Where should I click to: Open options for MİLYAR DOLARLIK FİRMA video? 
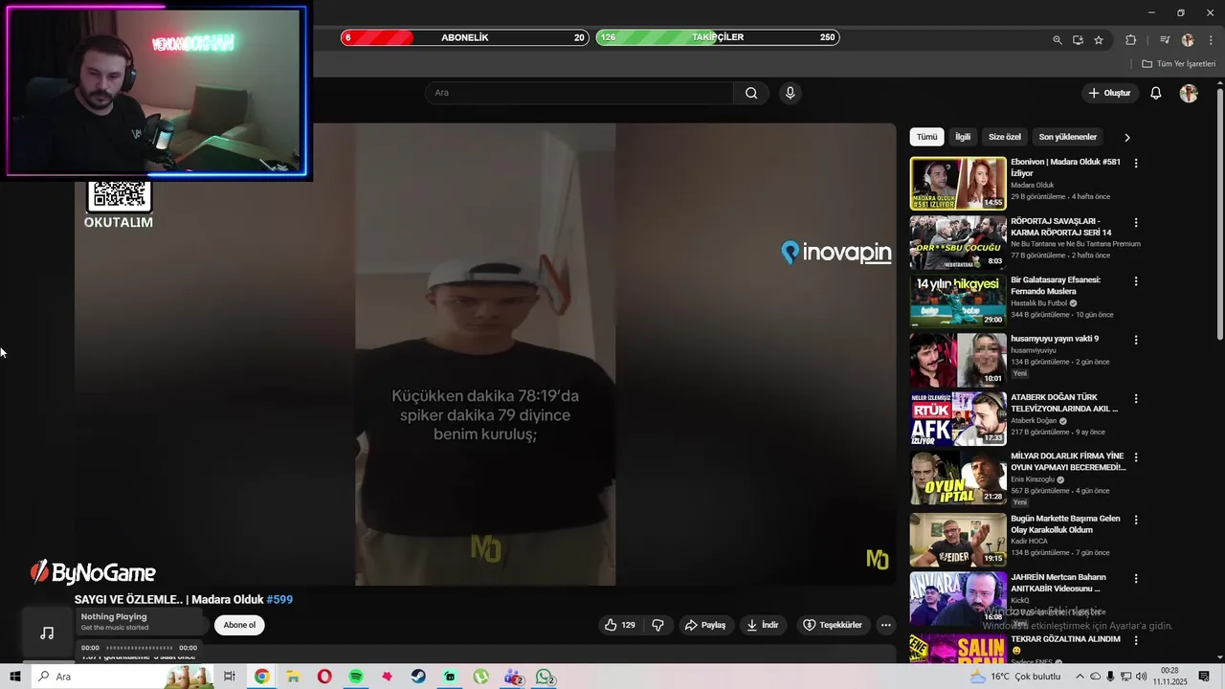[x=1136, y=457]
